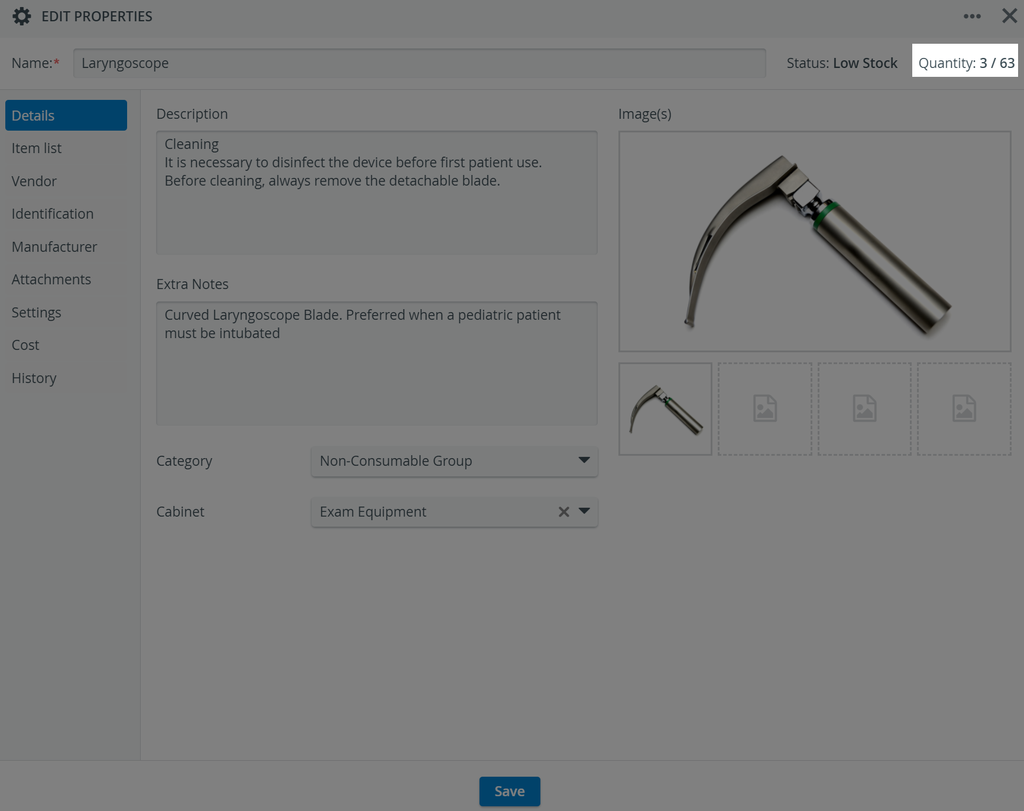Open the Cabinet dropdown arrow
Image resolution: width=1024 pixels, height=811 pixels.
(x=584, y=511)
